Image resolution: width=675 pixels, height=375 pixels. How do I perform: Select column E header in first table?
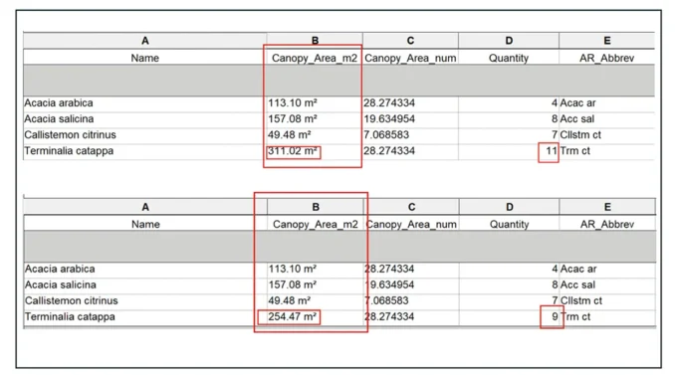(606, 41)
